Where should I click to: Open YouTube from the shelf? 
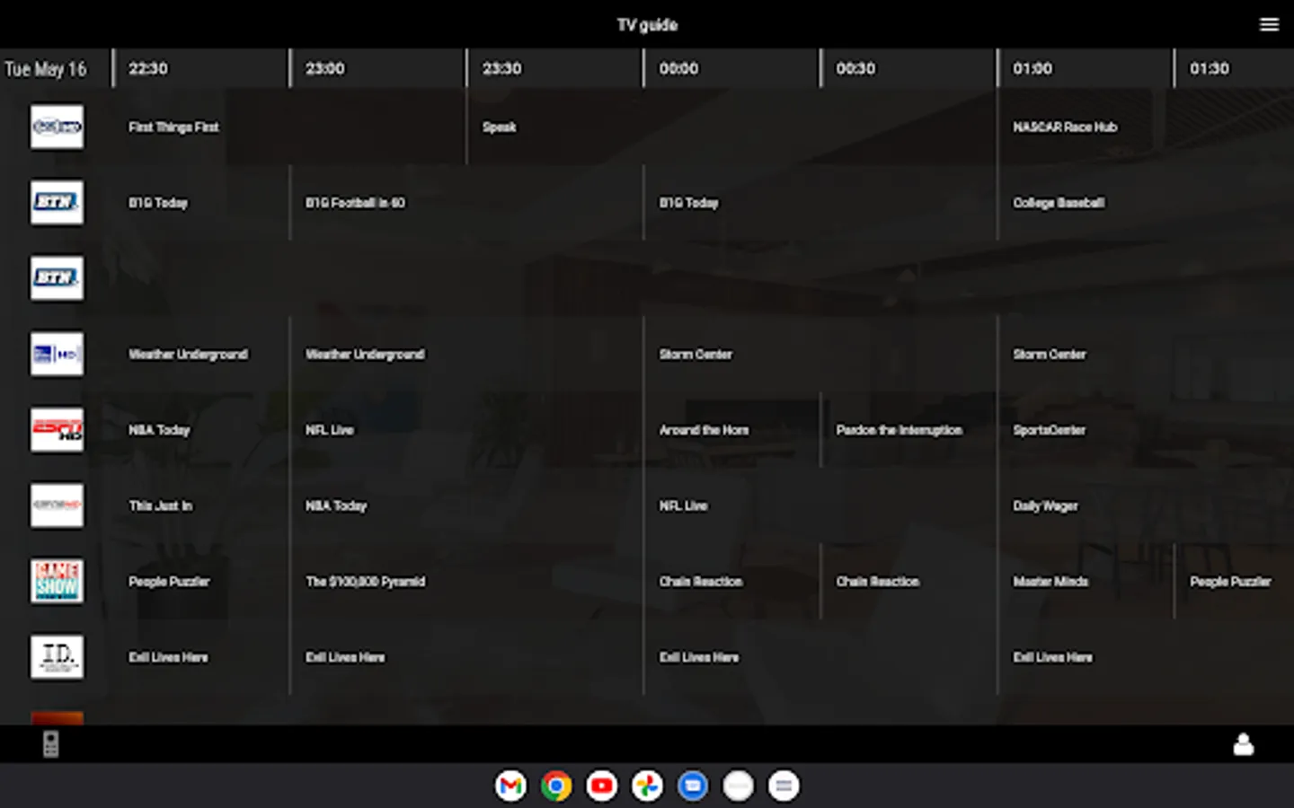601,786
